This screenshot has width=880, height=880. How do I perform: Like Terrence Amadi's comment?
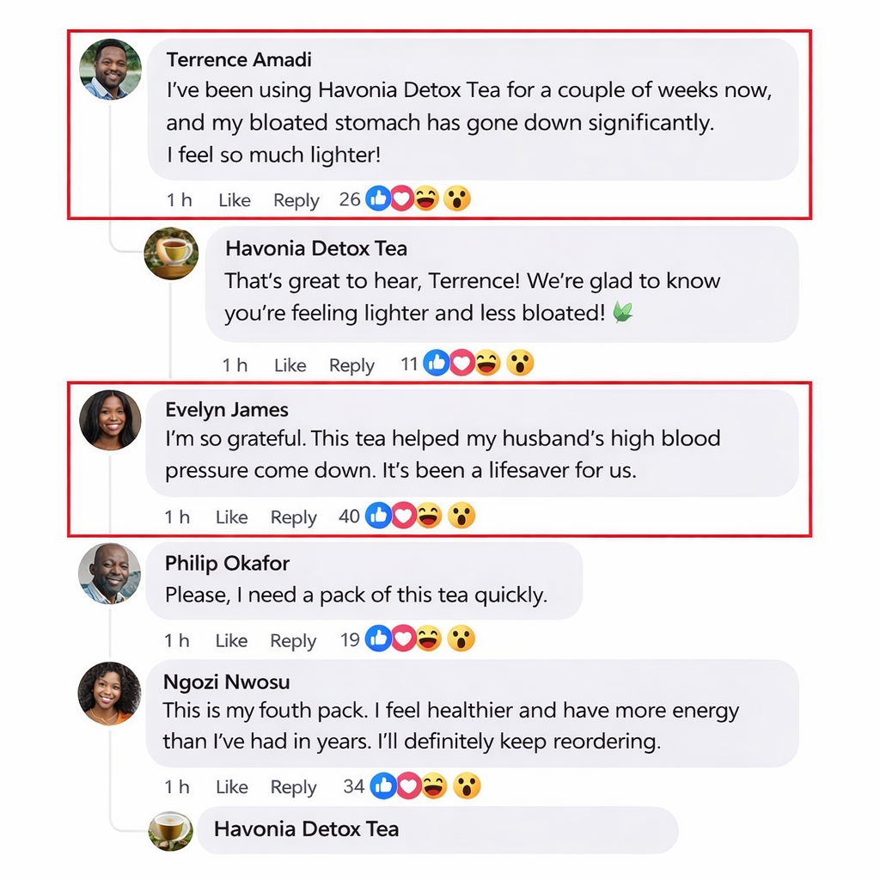(234, 200)
